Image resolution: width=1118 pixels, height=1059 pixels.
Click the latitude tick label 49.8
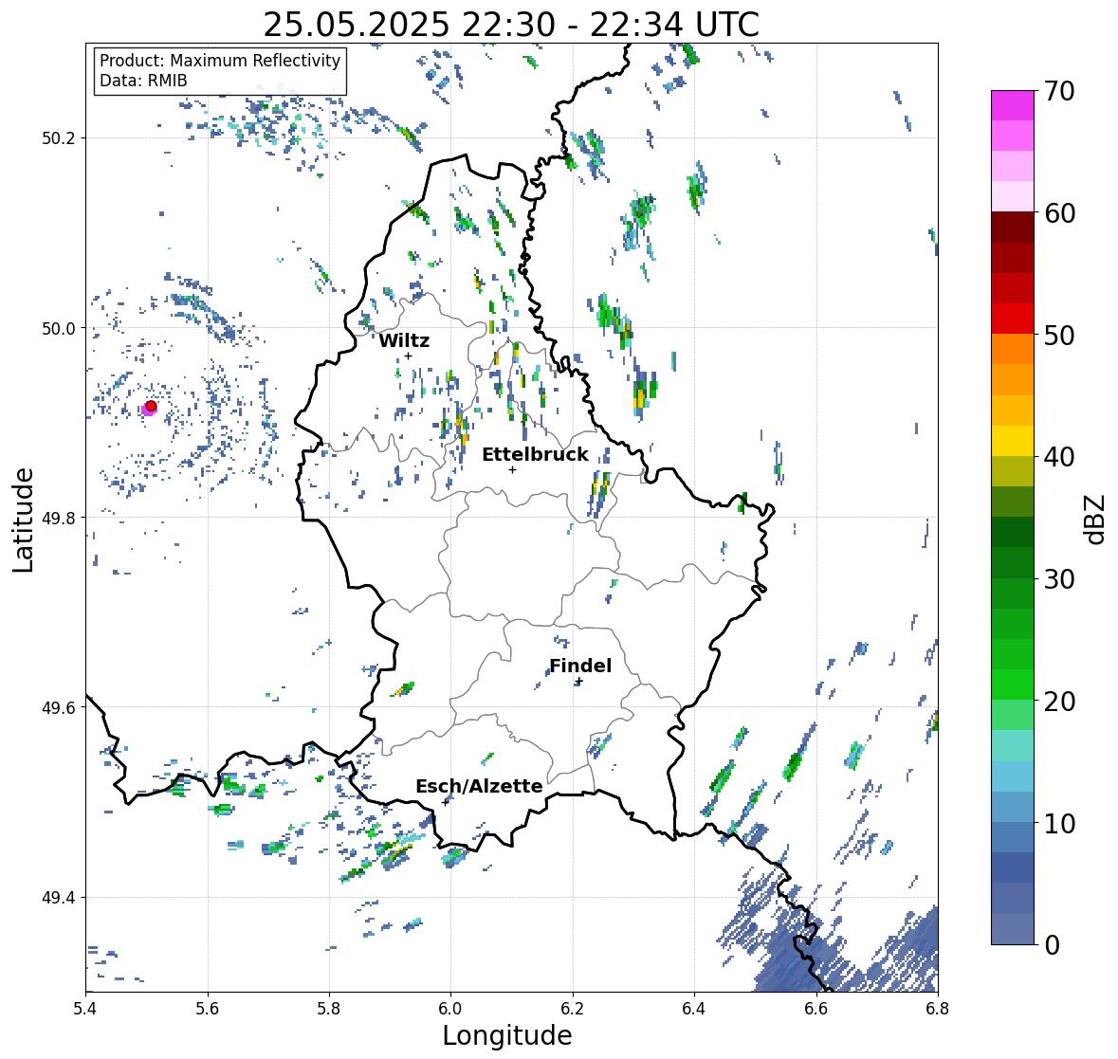pyautogui.click(x=59, y=518)
